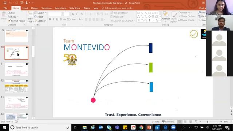This screenshot has width=233, height=131.
Task: Toggle the Notes pane
Action: point(155,122)
